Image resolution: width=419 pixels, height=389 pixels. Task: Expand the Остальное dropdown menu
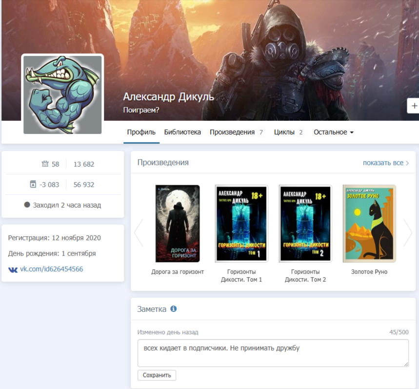tap(333, 132)
